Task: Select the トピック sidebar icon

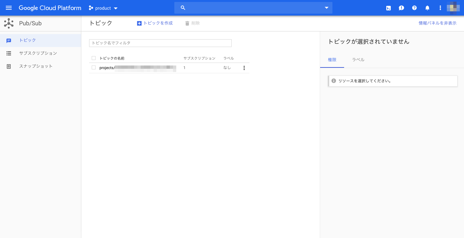Action: pos(9,40)
